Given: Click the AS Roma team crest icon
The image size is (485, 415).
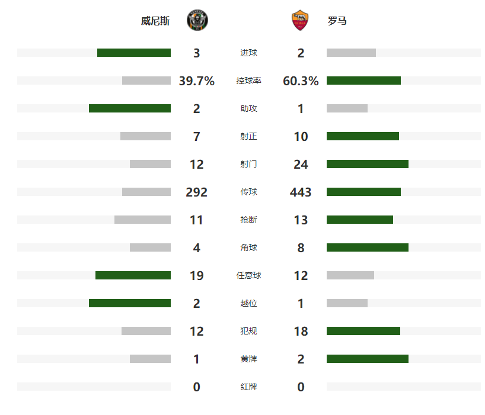Looking at the screenshot, I should 300,20.
